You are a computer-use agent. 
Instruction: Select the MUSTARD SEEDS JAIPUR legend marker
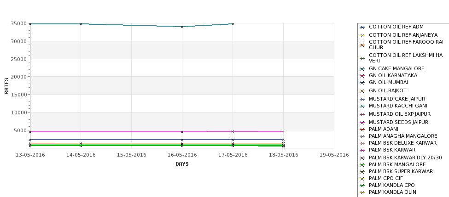(x=362, y=123)
